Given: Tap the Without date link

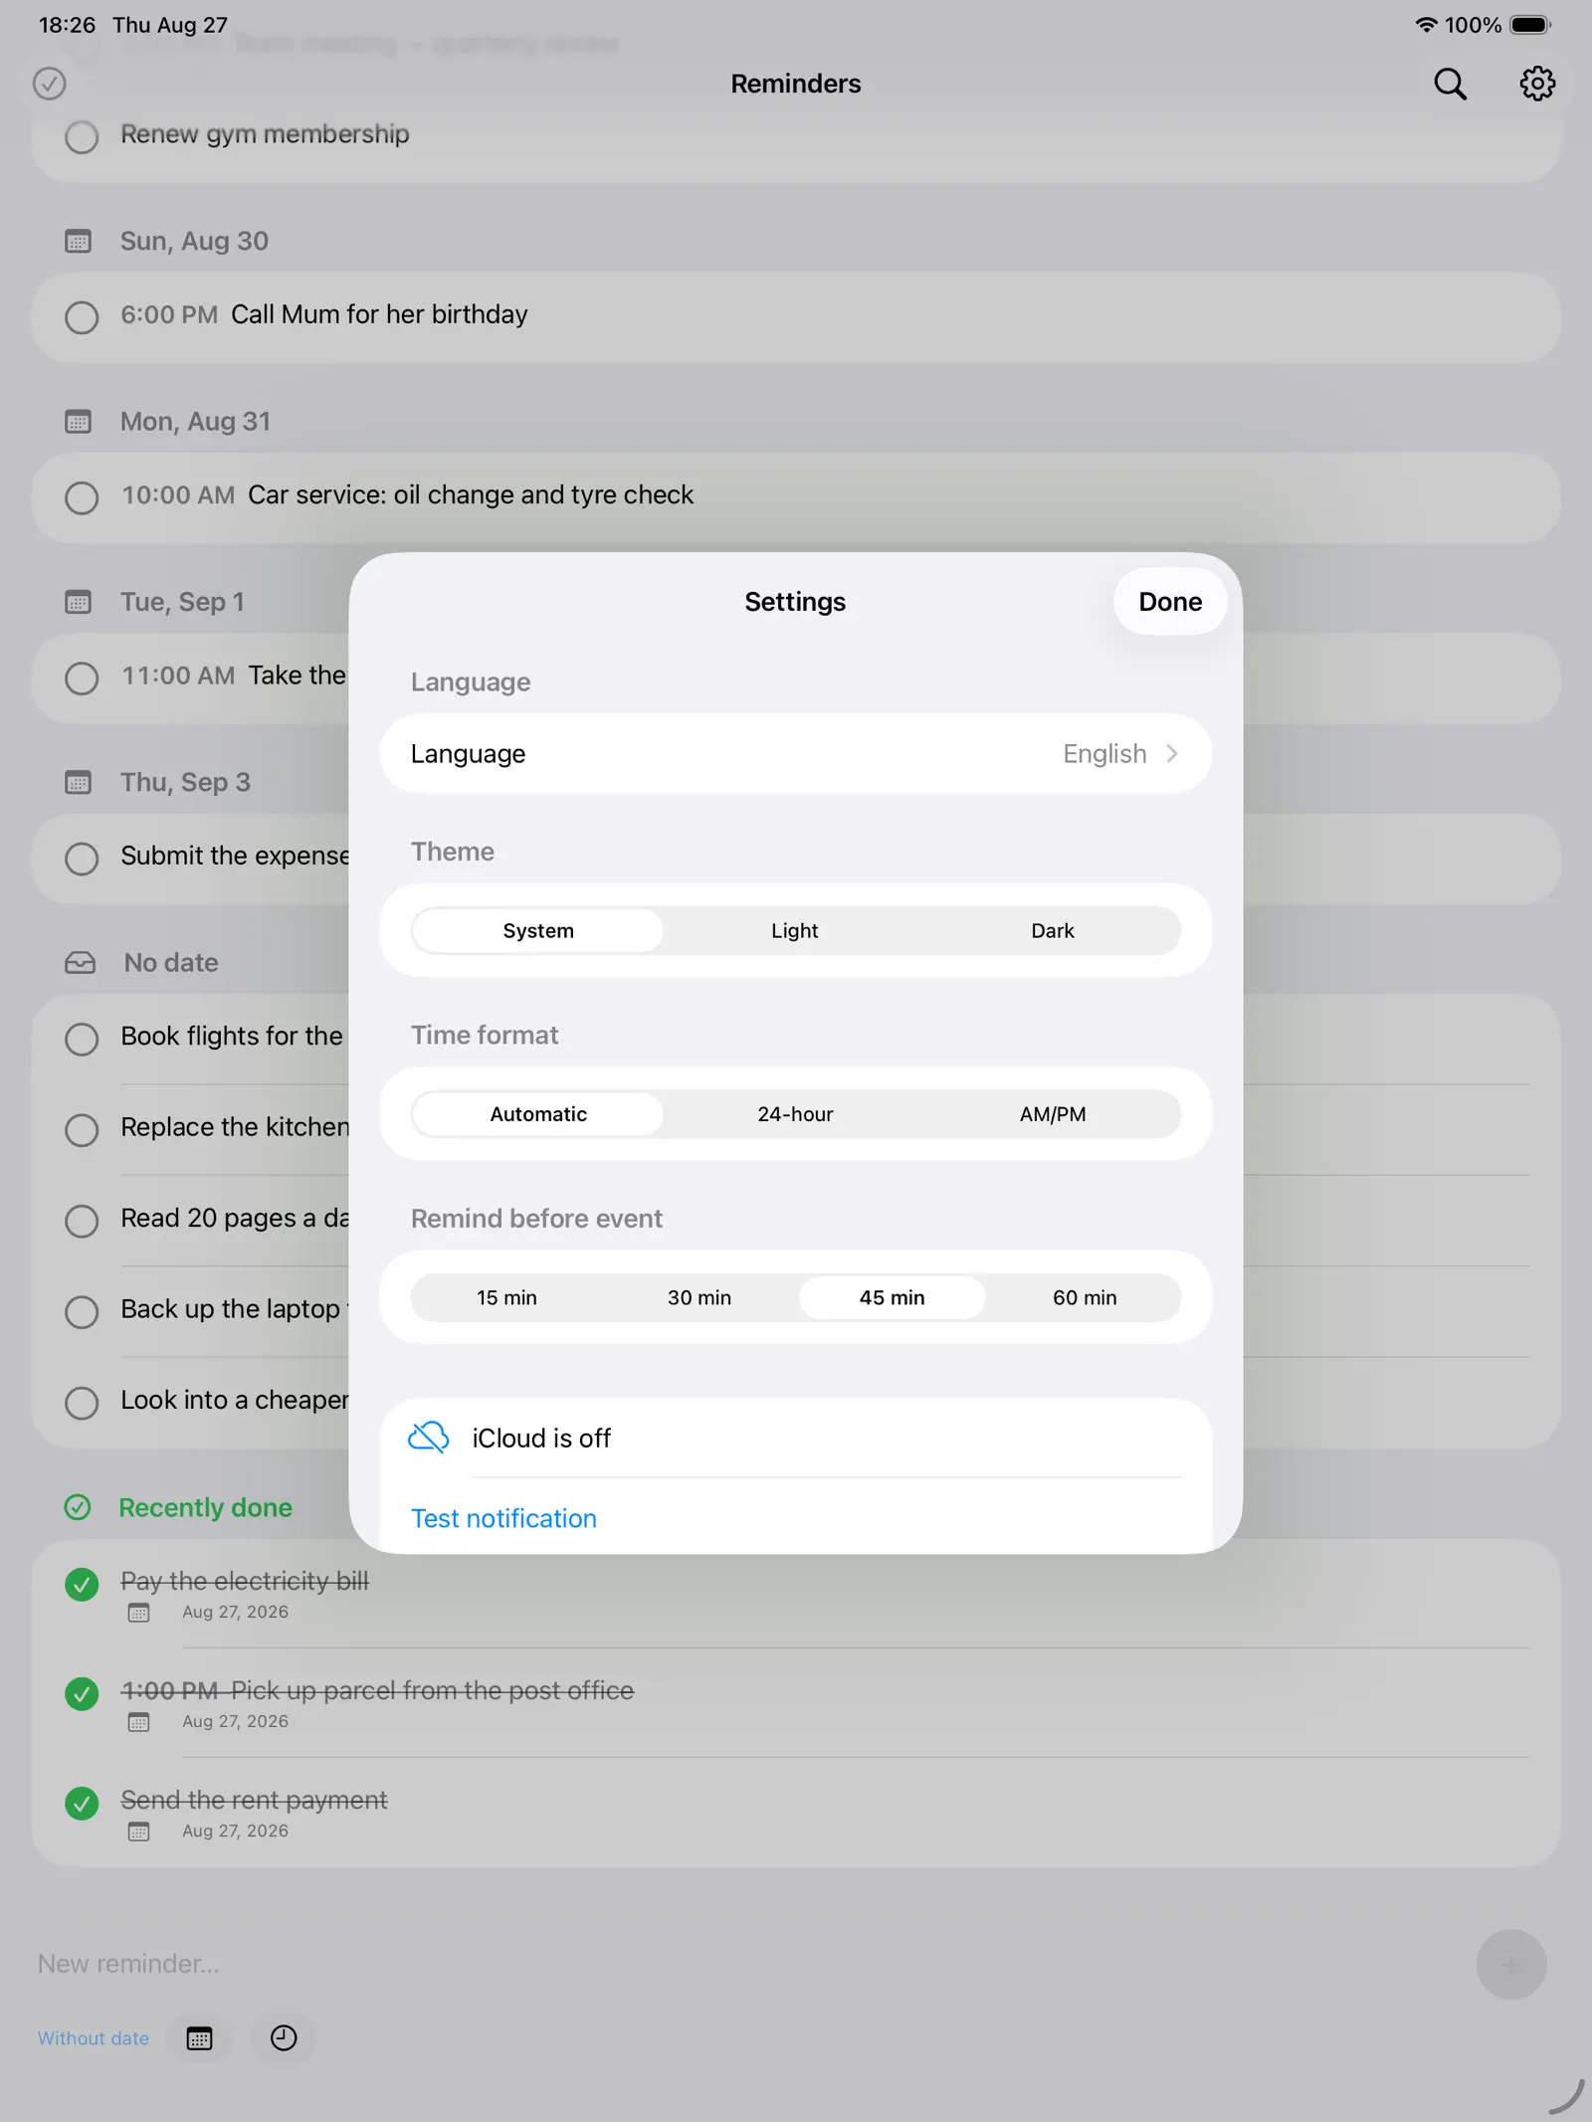Looking at the screenshot, I should pyautogui.click(x=94, y=2037).
